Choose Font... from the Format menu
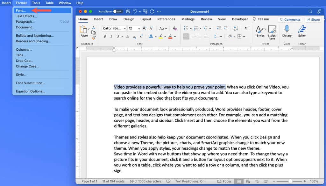Screen dimensions: 326x186 tap(21, 11)
